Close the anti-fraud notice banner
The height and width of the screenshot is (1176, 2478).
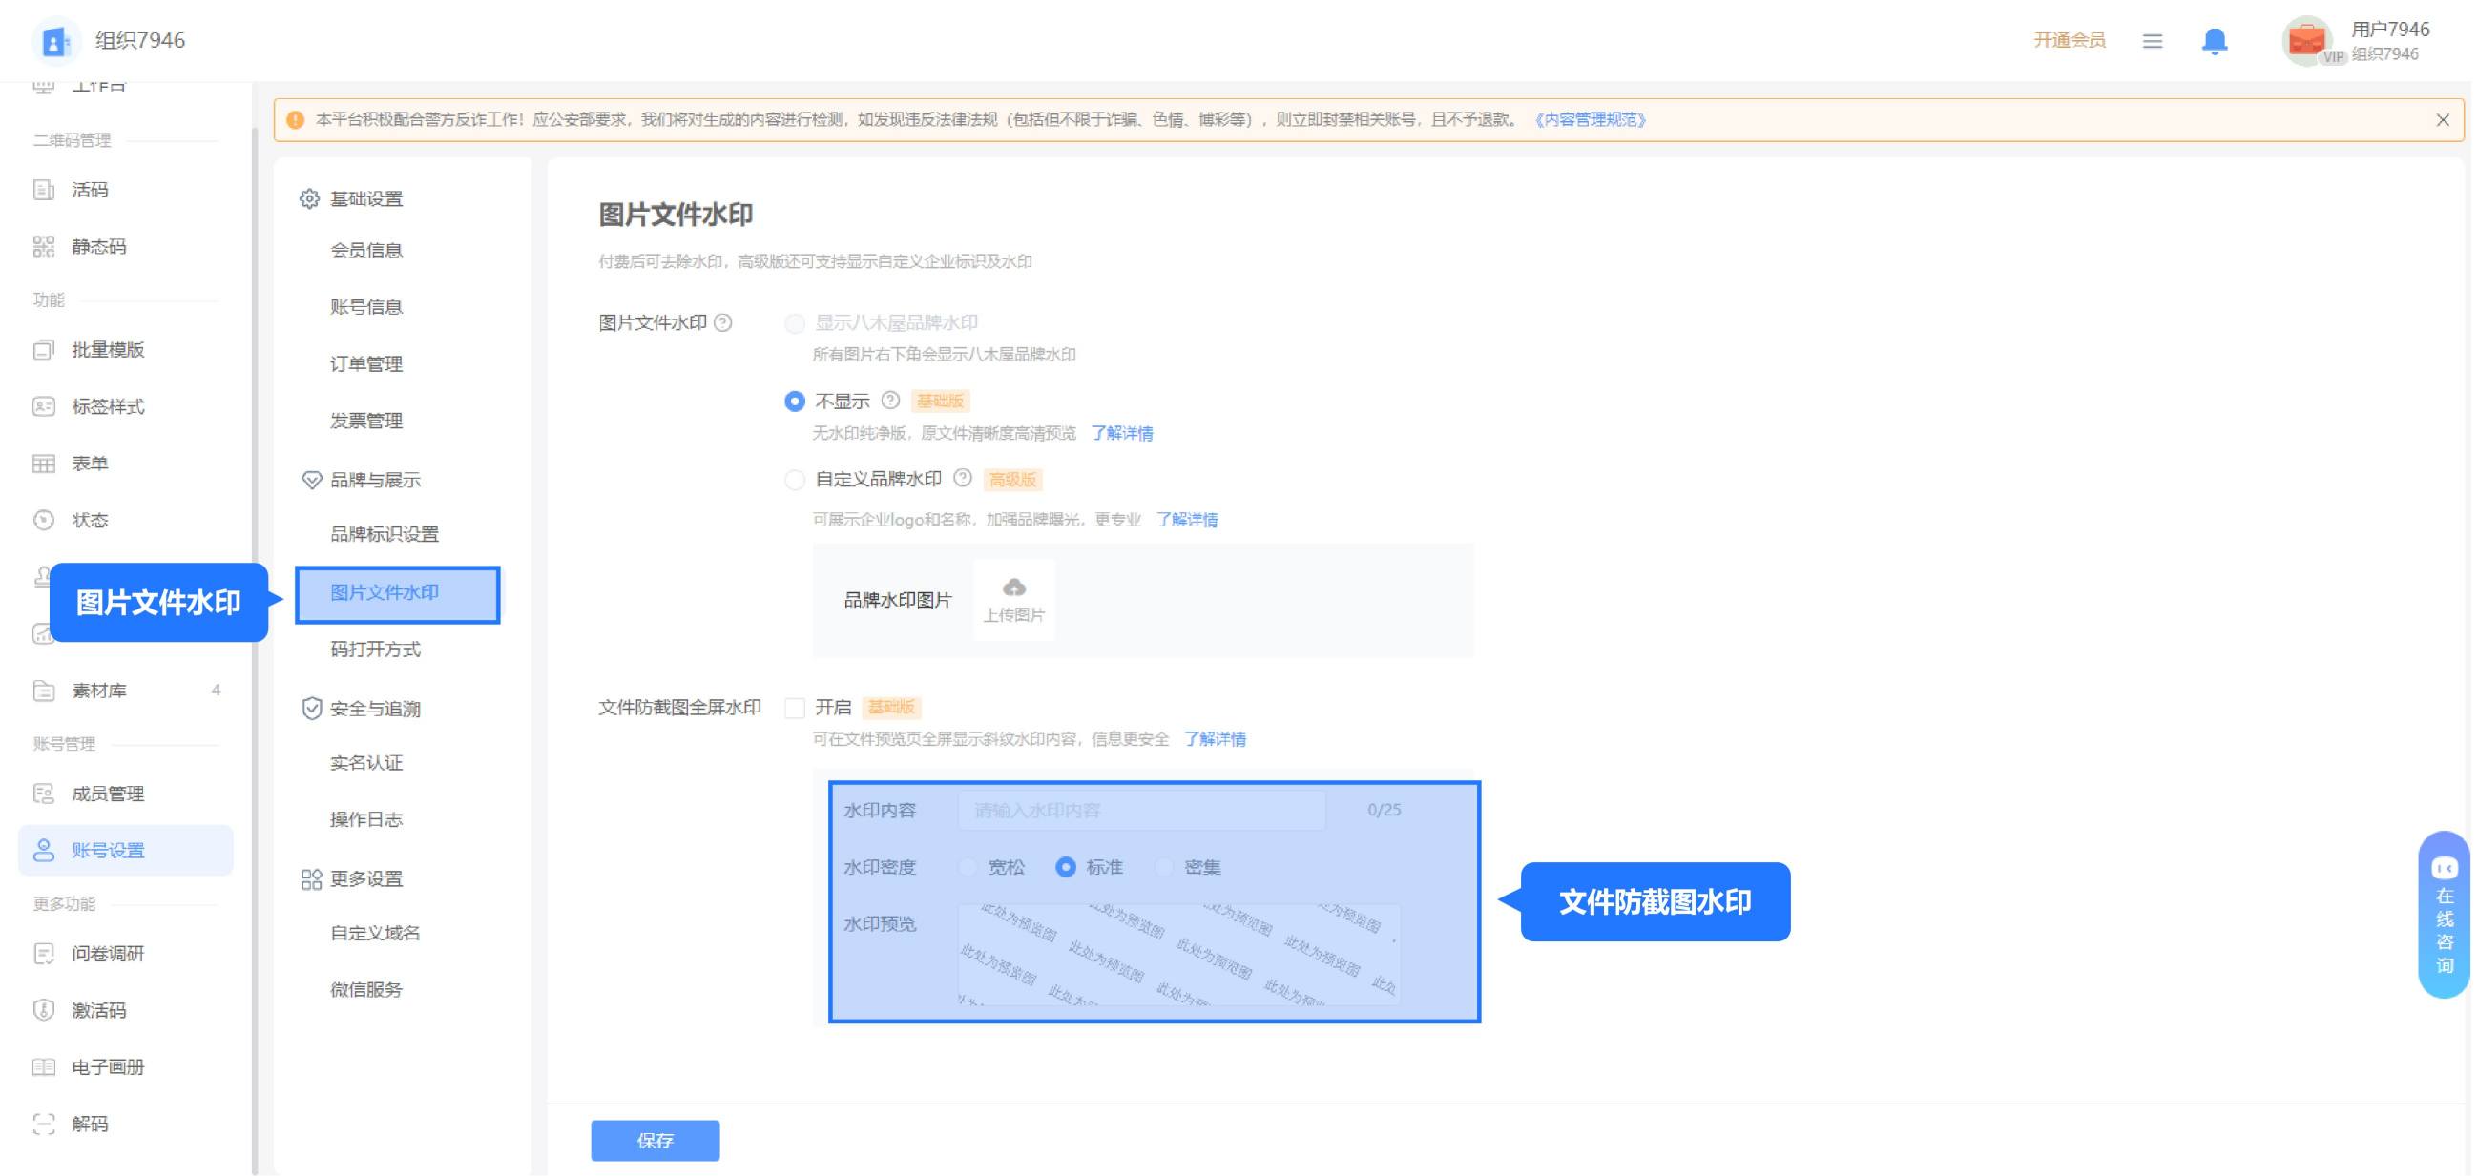(x=2443, y=120)
